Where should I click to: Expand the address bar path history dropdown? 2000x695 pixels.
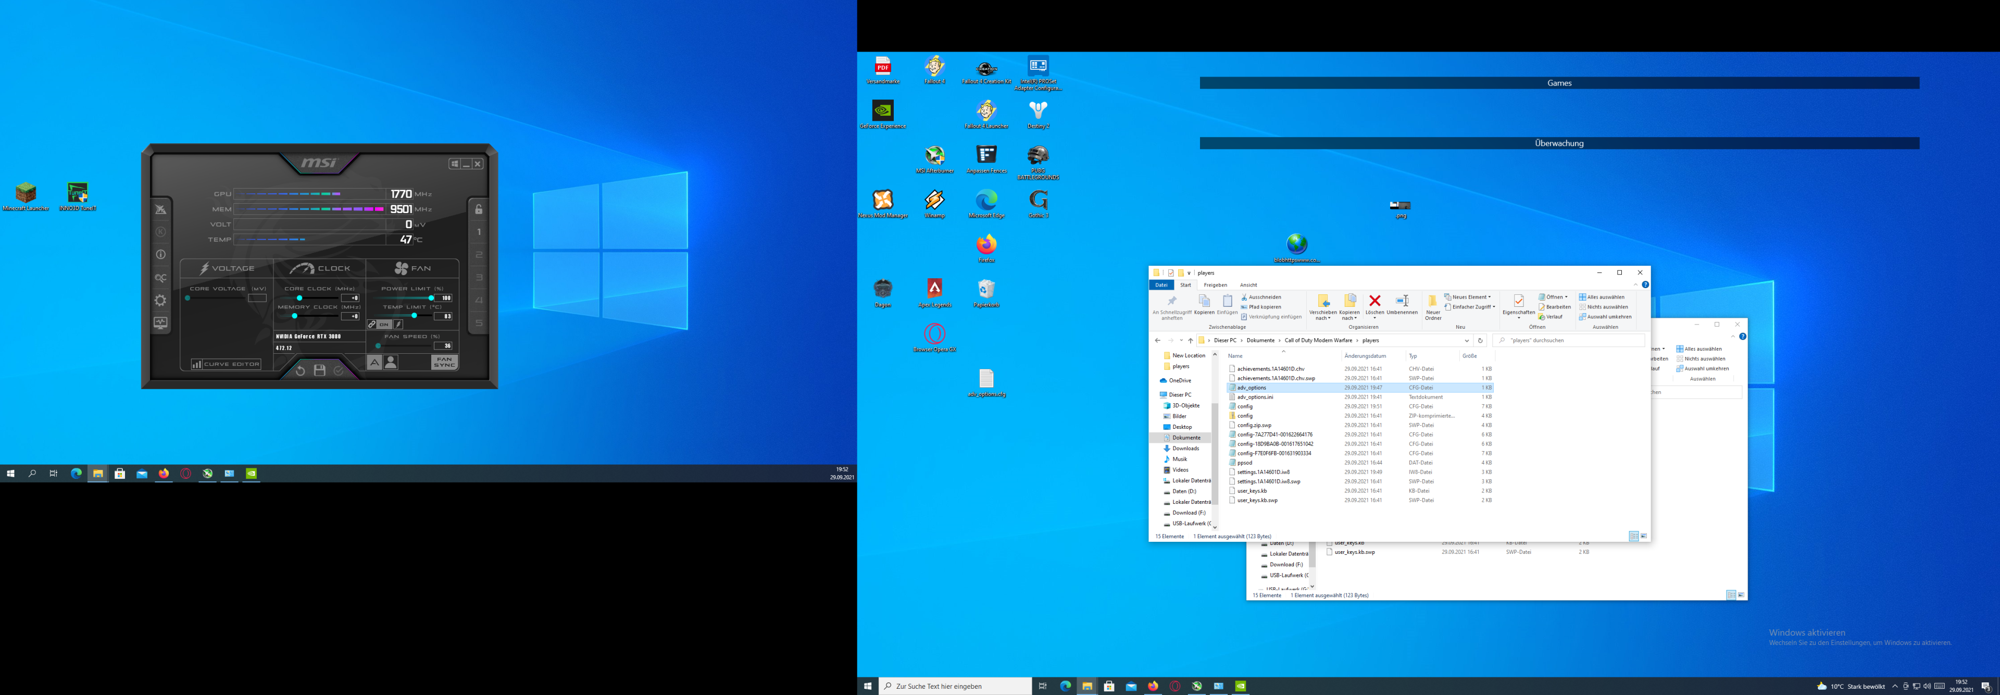[1467, 340]
